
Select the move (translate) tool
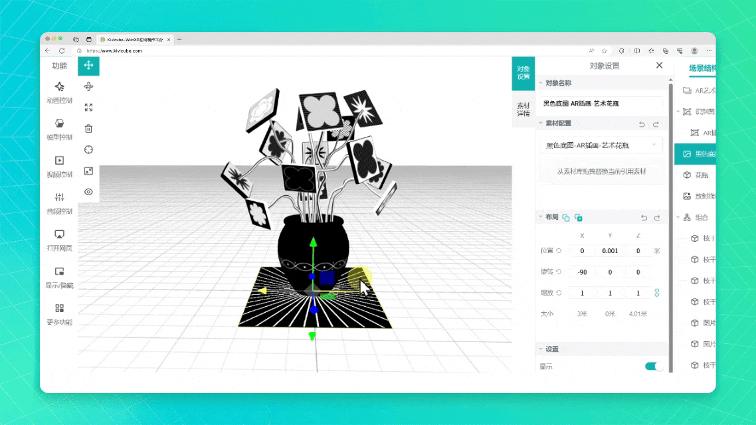88,66
